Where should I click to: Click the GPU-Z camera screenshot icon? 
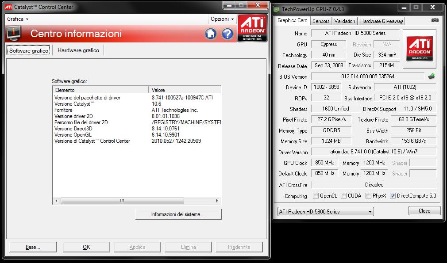pos(435,20)
